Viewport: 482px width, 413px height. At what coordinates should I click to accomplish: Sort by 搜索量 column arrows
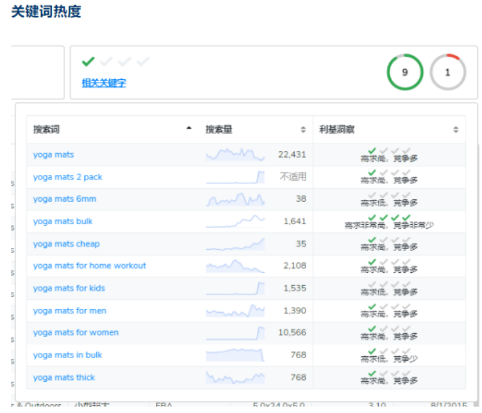click(303, 130)
